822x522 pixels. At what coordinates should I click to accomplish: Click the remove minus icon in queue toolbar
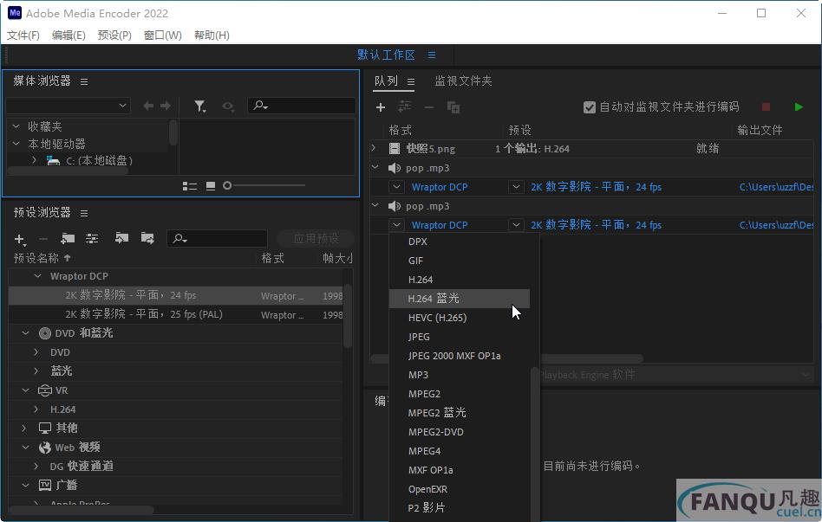(x=429, y=107)
